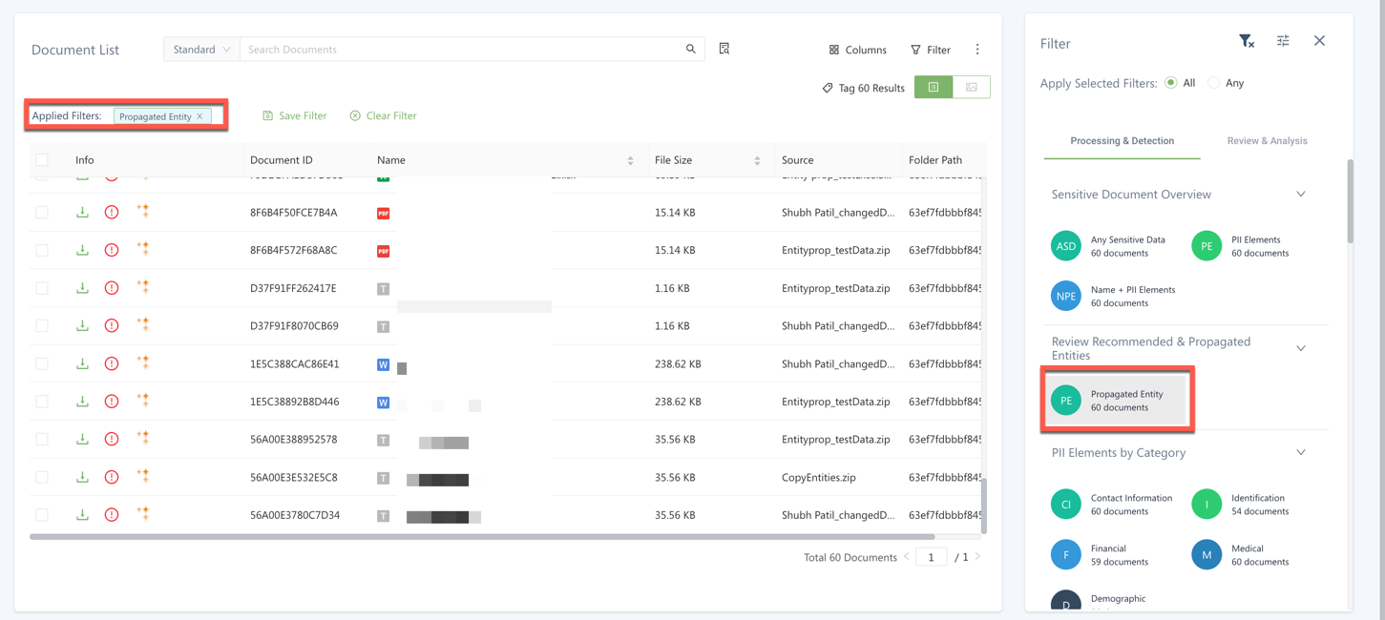Open the Processing & Detection tab
The width and height of the screenshot is (1385, 620).
tap(1122, 141)
